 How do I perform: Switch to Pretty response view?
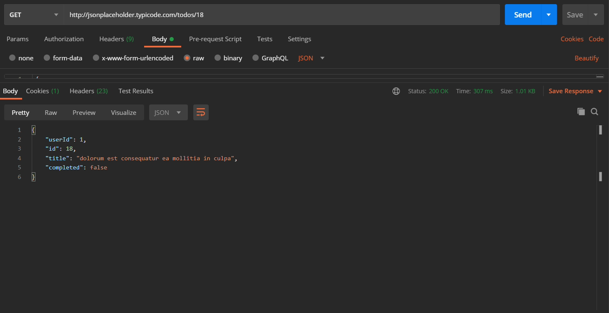pos(20,112)
